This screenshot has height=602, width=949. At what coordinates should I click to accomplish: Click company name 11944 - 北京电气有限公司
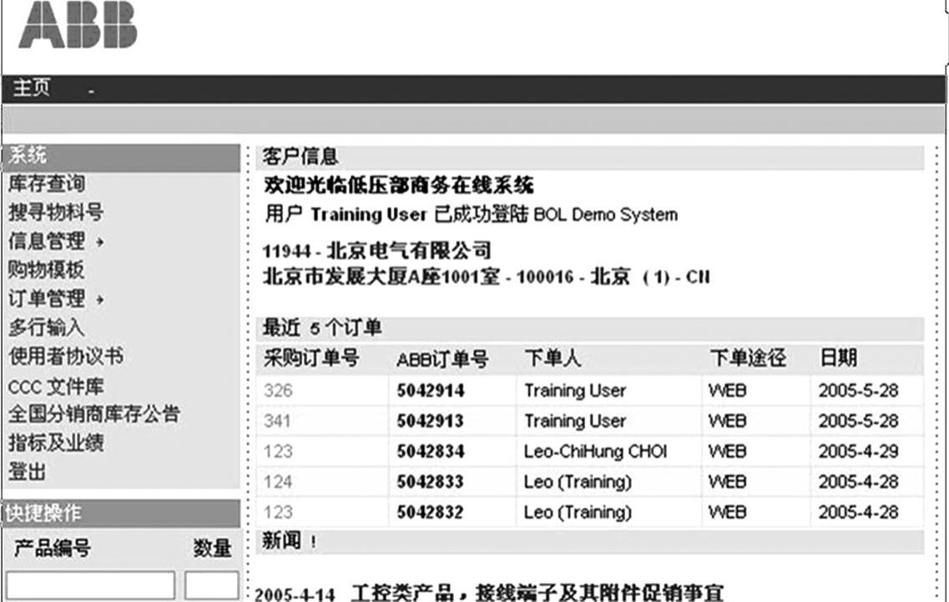tap(376, 250)
